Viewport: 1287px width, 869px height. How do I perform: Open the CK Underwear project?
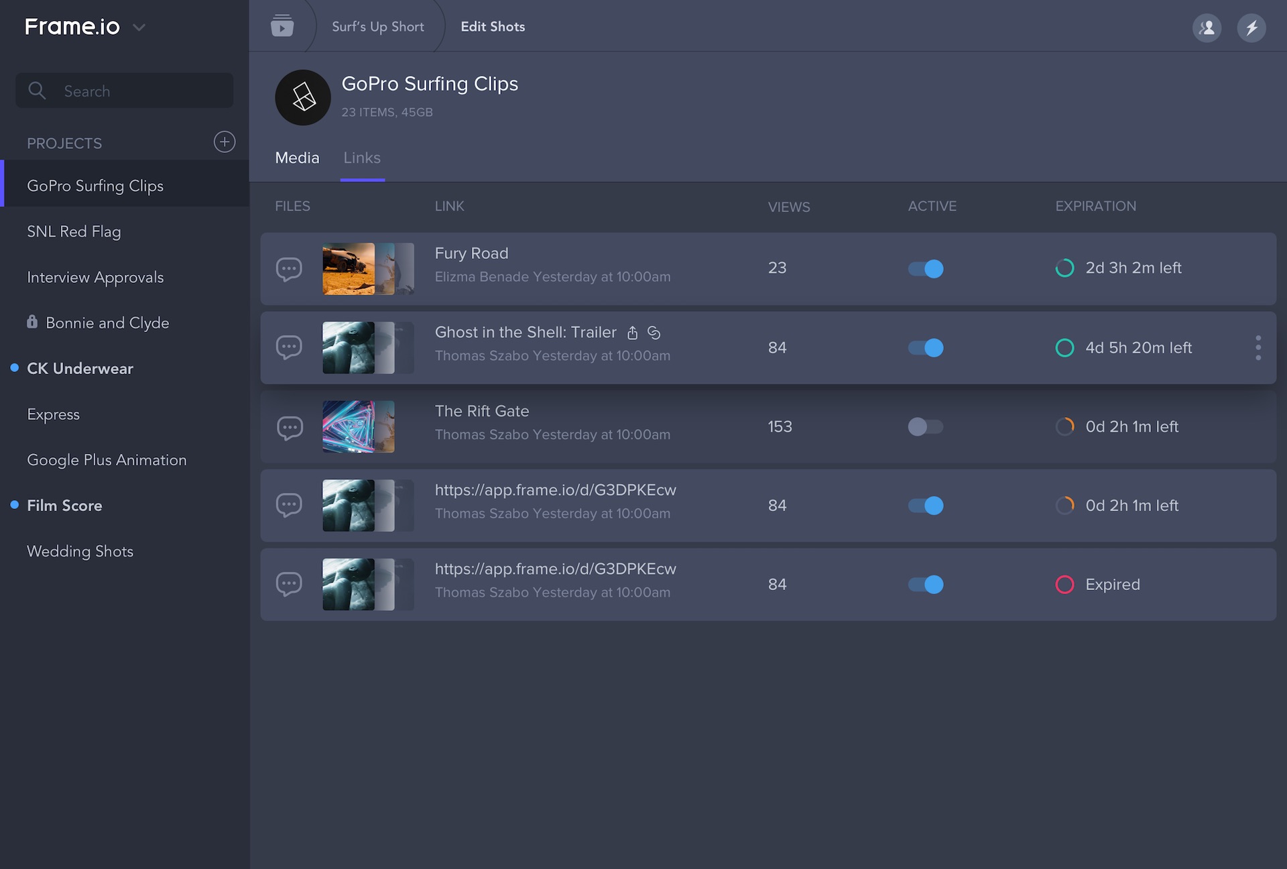pyautogui.click(x=80, y=369)
